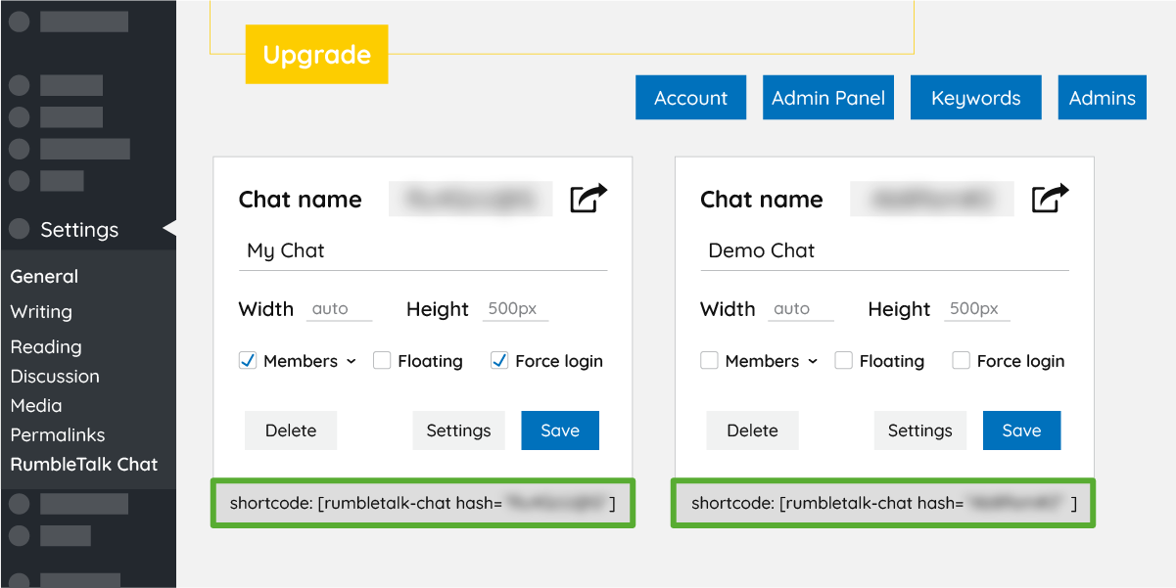Open My Chat in a new window
The width and height of the screenshot is (1176, 588).
click(588, 197)
